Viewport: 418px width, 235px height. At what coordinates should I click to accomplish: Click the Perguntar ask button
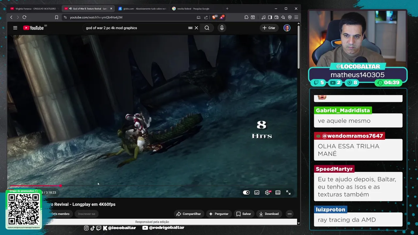218,214
